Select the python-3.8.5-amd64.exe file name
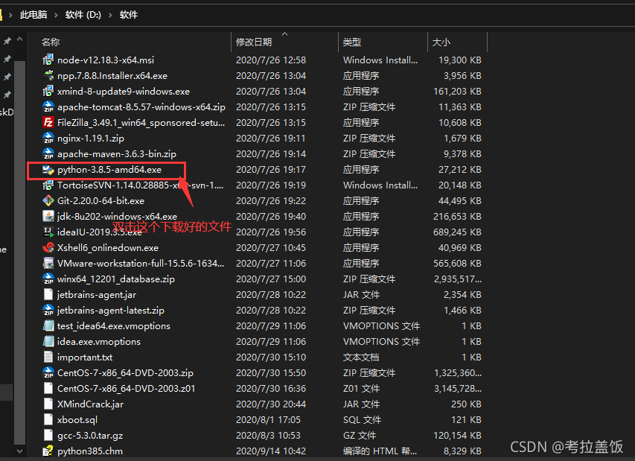This screenshot has width=635, height=461. pyautogui.click(x=109, y=170)
